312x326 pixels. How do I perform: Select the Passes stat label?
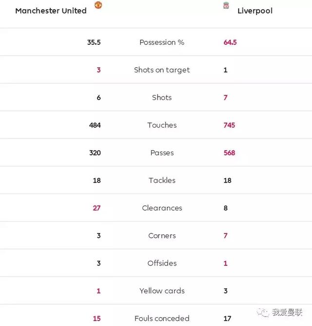[x=162, y=153]
